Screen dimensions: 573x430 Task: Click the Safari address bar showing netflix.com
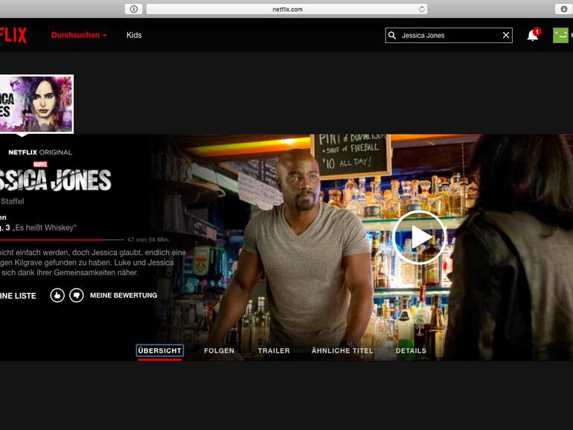pyautogui.click(x=286, y=9)
